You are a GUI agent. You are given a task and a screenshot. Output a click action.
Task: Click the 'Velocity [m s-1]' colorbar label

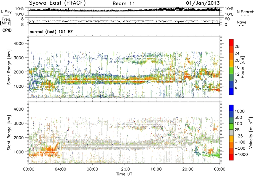pyautogui.click(x=251, y=132)
